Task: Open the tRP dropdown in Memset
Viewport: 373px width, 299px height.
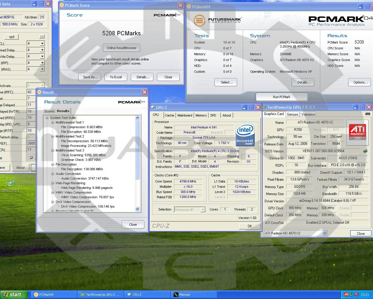Action: click(x=42, y=63)
